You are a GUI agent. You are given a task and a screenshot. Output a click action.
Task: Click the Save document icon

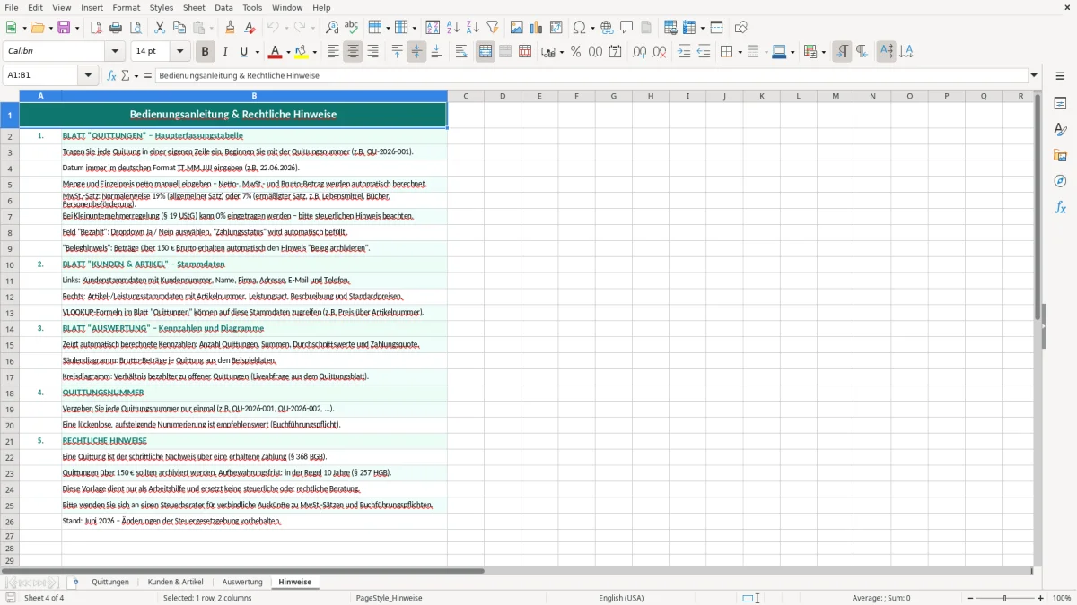[x=64, y=28]
